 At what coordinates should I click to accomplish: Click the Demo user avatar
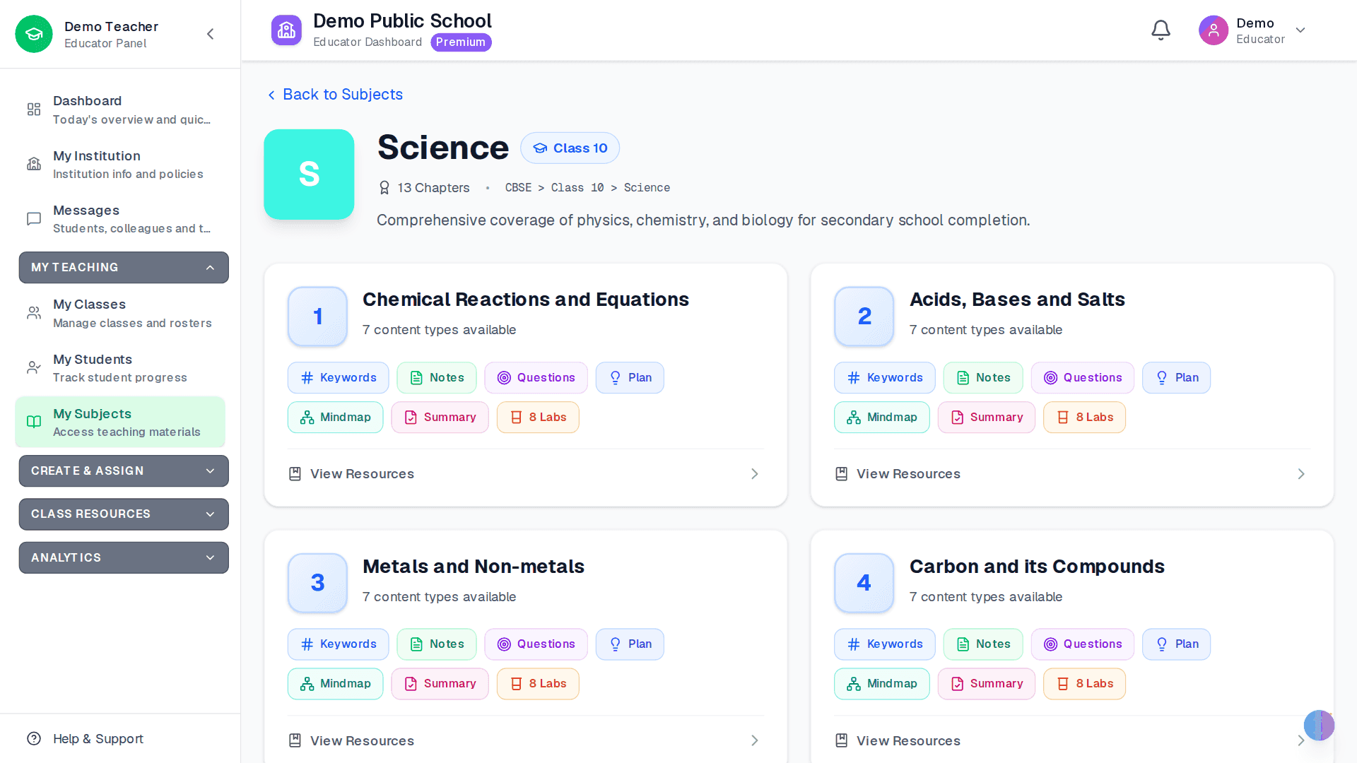pyautogui.click(x=1214, y=30)
